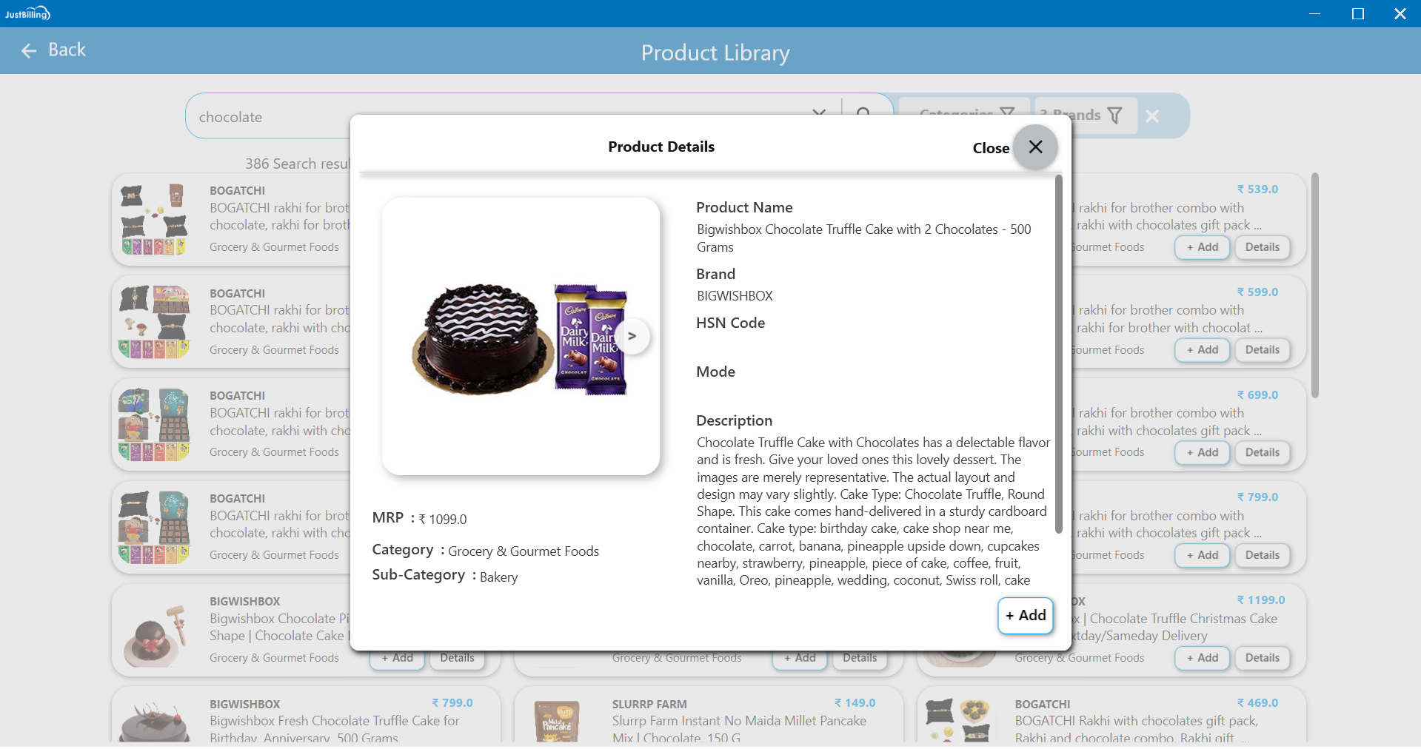
Task: Open Details for the ₹ 599.0 product
Action: [1262, 350]
